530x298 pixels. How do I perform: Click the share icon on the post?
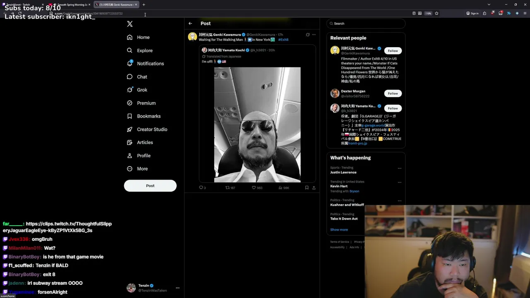(x=314, y=187)
